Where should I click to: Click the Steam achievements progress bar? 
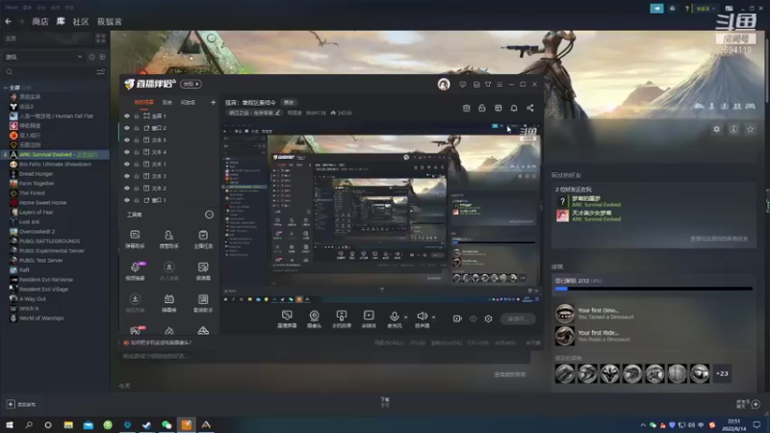[654, 289]
